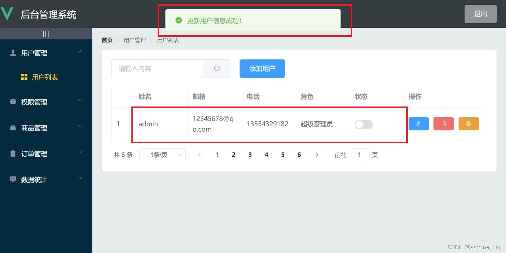Screen dimensions: 506x253
Task: Click the magnifier search button
Action: (x=217, y=69)
